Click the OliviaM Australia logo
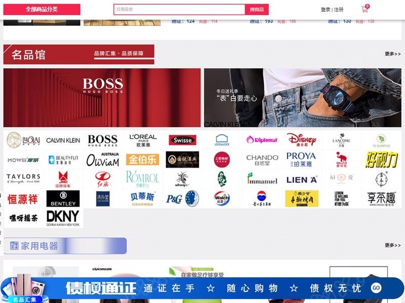 [103, 160]
